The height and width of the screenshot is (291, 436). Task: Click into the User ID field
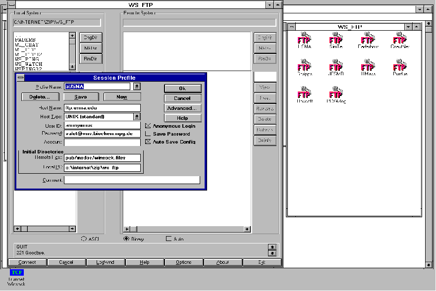click(x=103, y=126)
